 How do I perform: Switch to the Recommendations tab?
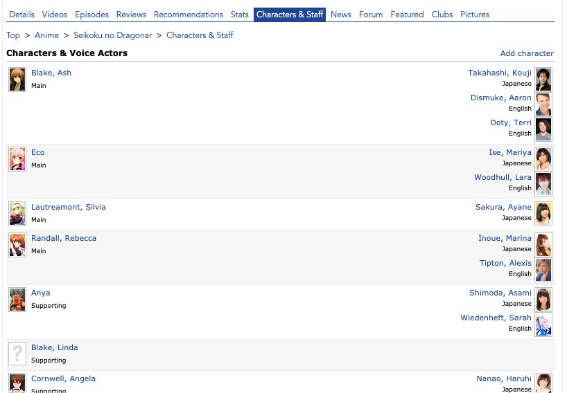189,15
